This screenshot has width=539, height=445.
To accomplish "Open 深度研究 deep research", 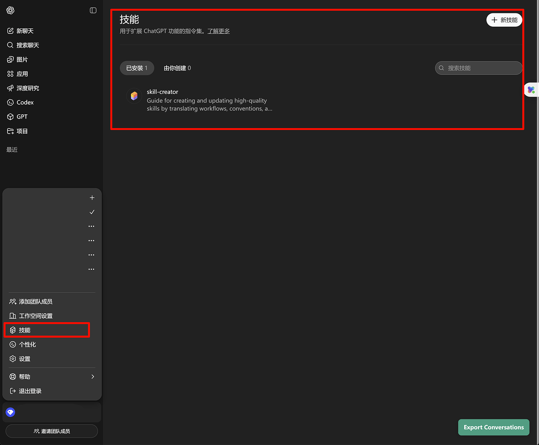I will click(x=23, y=88).
